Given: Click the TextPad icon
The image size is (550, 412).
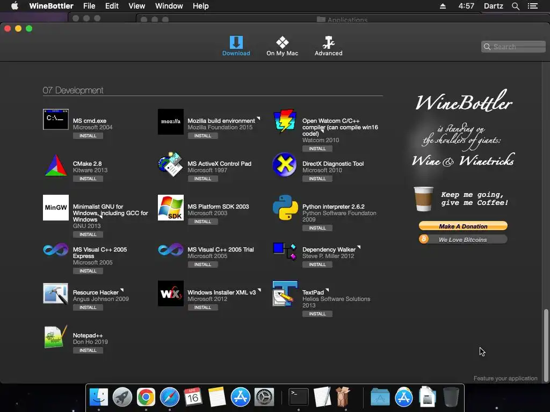Looking at the screenshot, I should [x=285, y=293].
